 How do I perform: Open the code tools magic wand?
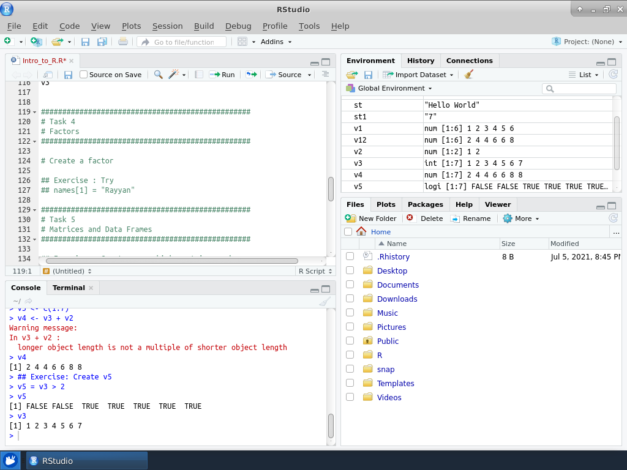(x=174, y=75)
